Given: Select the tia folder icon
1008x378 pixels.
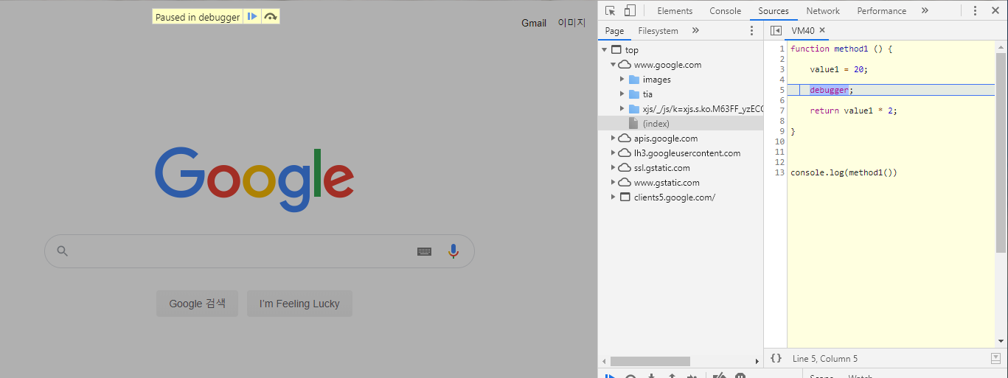Looking at the screenshot, I should coord(633,94).
